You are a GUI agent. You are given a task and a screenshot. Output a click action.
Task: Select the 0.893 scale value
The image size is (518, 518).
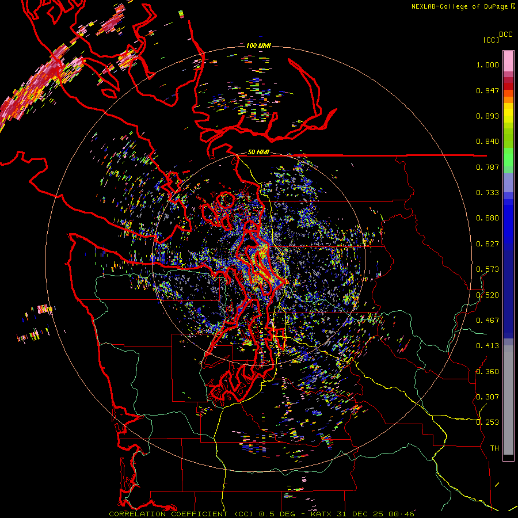(x=487, y=116)
